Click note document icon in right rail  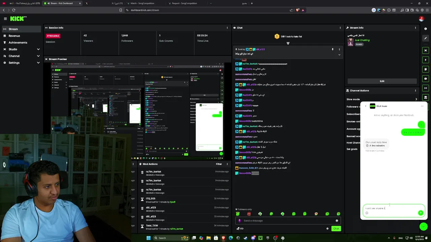pyautogui.click(x=426, y=69)
